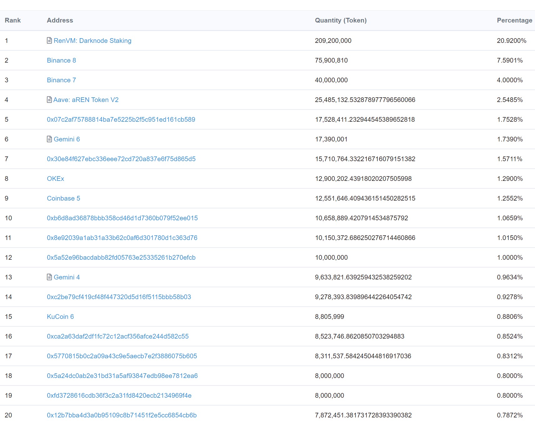Viewport: 535px width, 424px height.
Task: Open address 0x07c2af75788814ba7e5225b2f5c951ed161cb589
Action: 121,120
